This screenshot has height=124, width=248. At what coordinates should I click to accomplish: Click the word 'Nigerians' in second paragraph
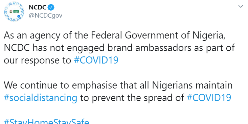point(172,85)
